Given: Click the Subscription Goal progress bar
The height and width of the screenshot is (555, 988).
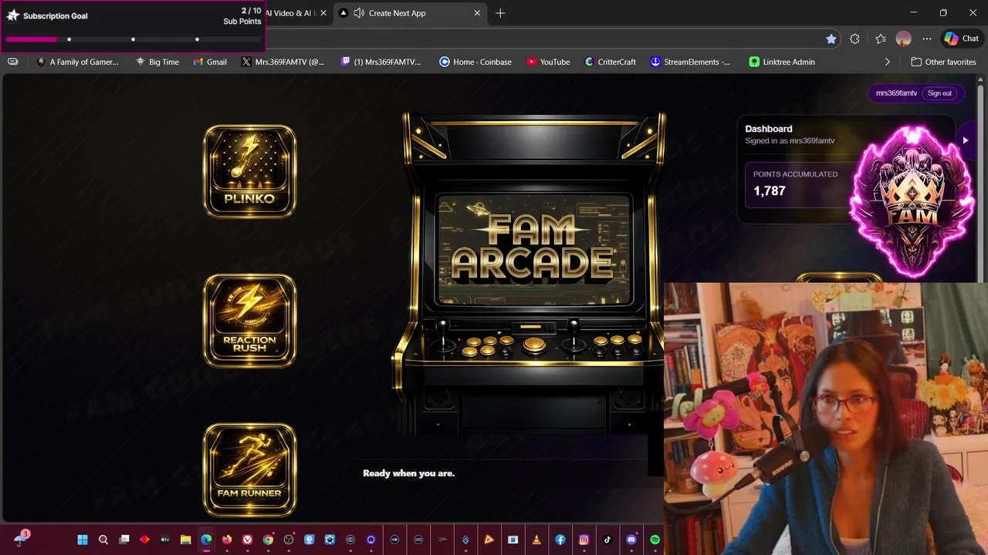Looking at the screenshot, I should [133, 39].
